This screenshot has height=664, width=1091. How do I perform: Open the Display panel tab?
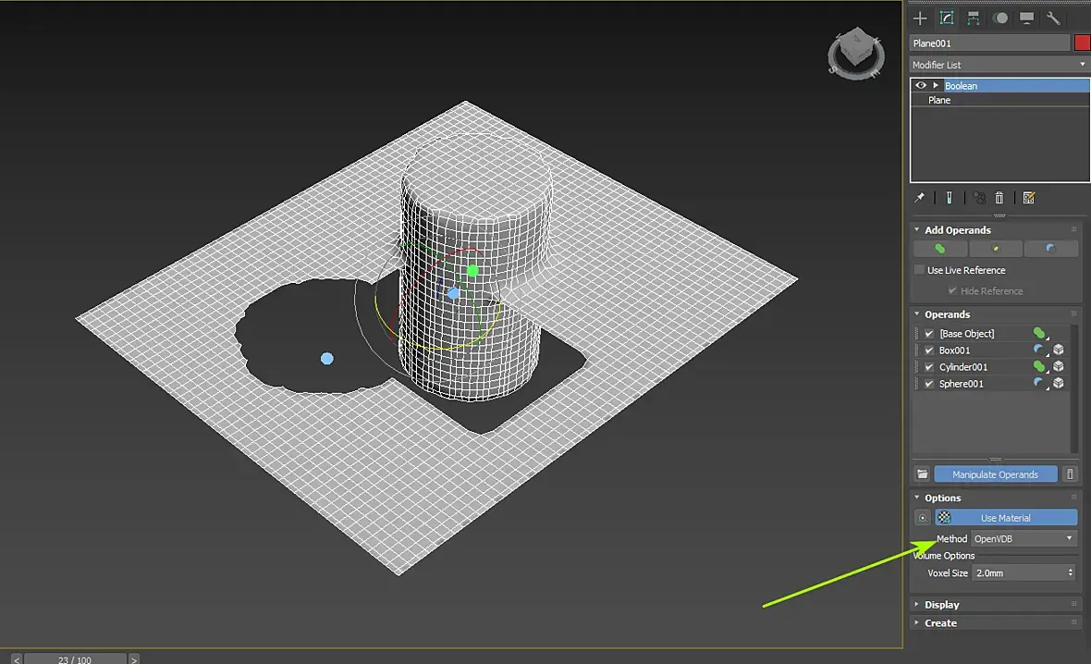(x=1026, y=18)
